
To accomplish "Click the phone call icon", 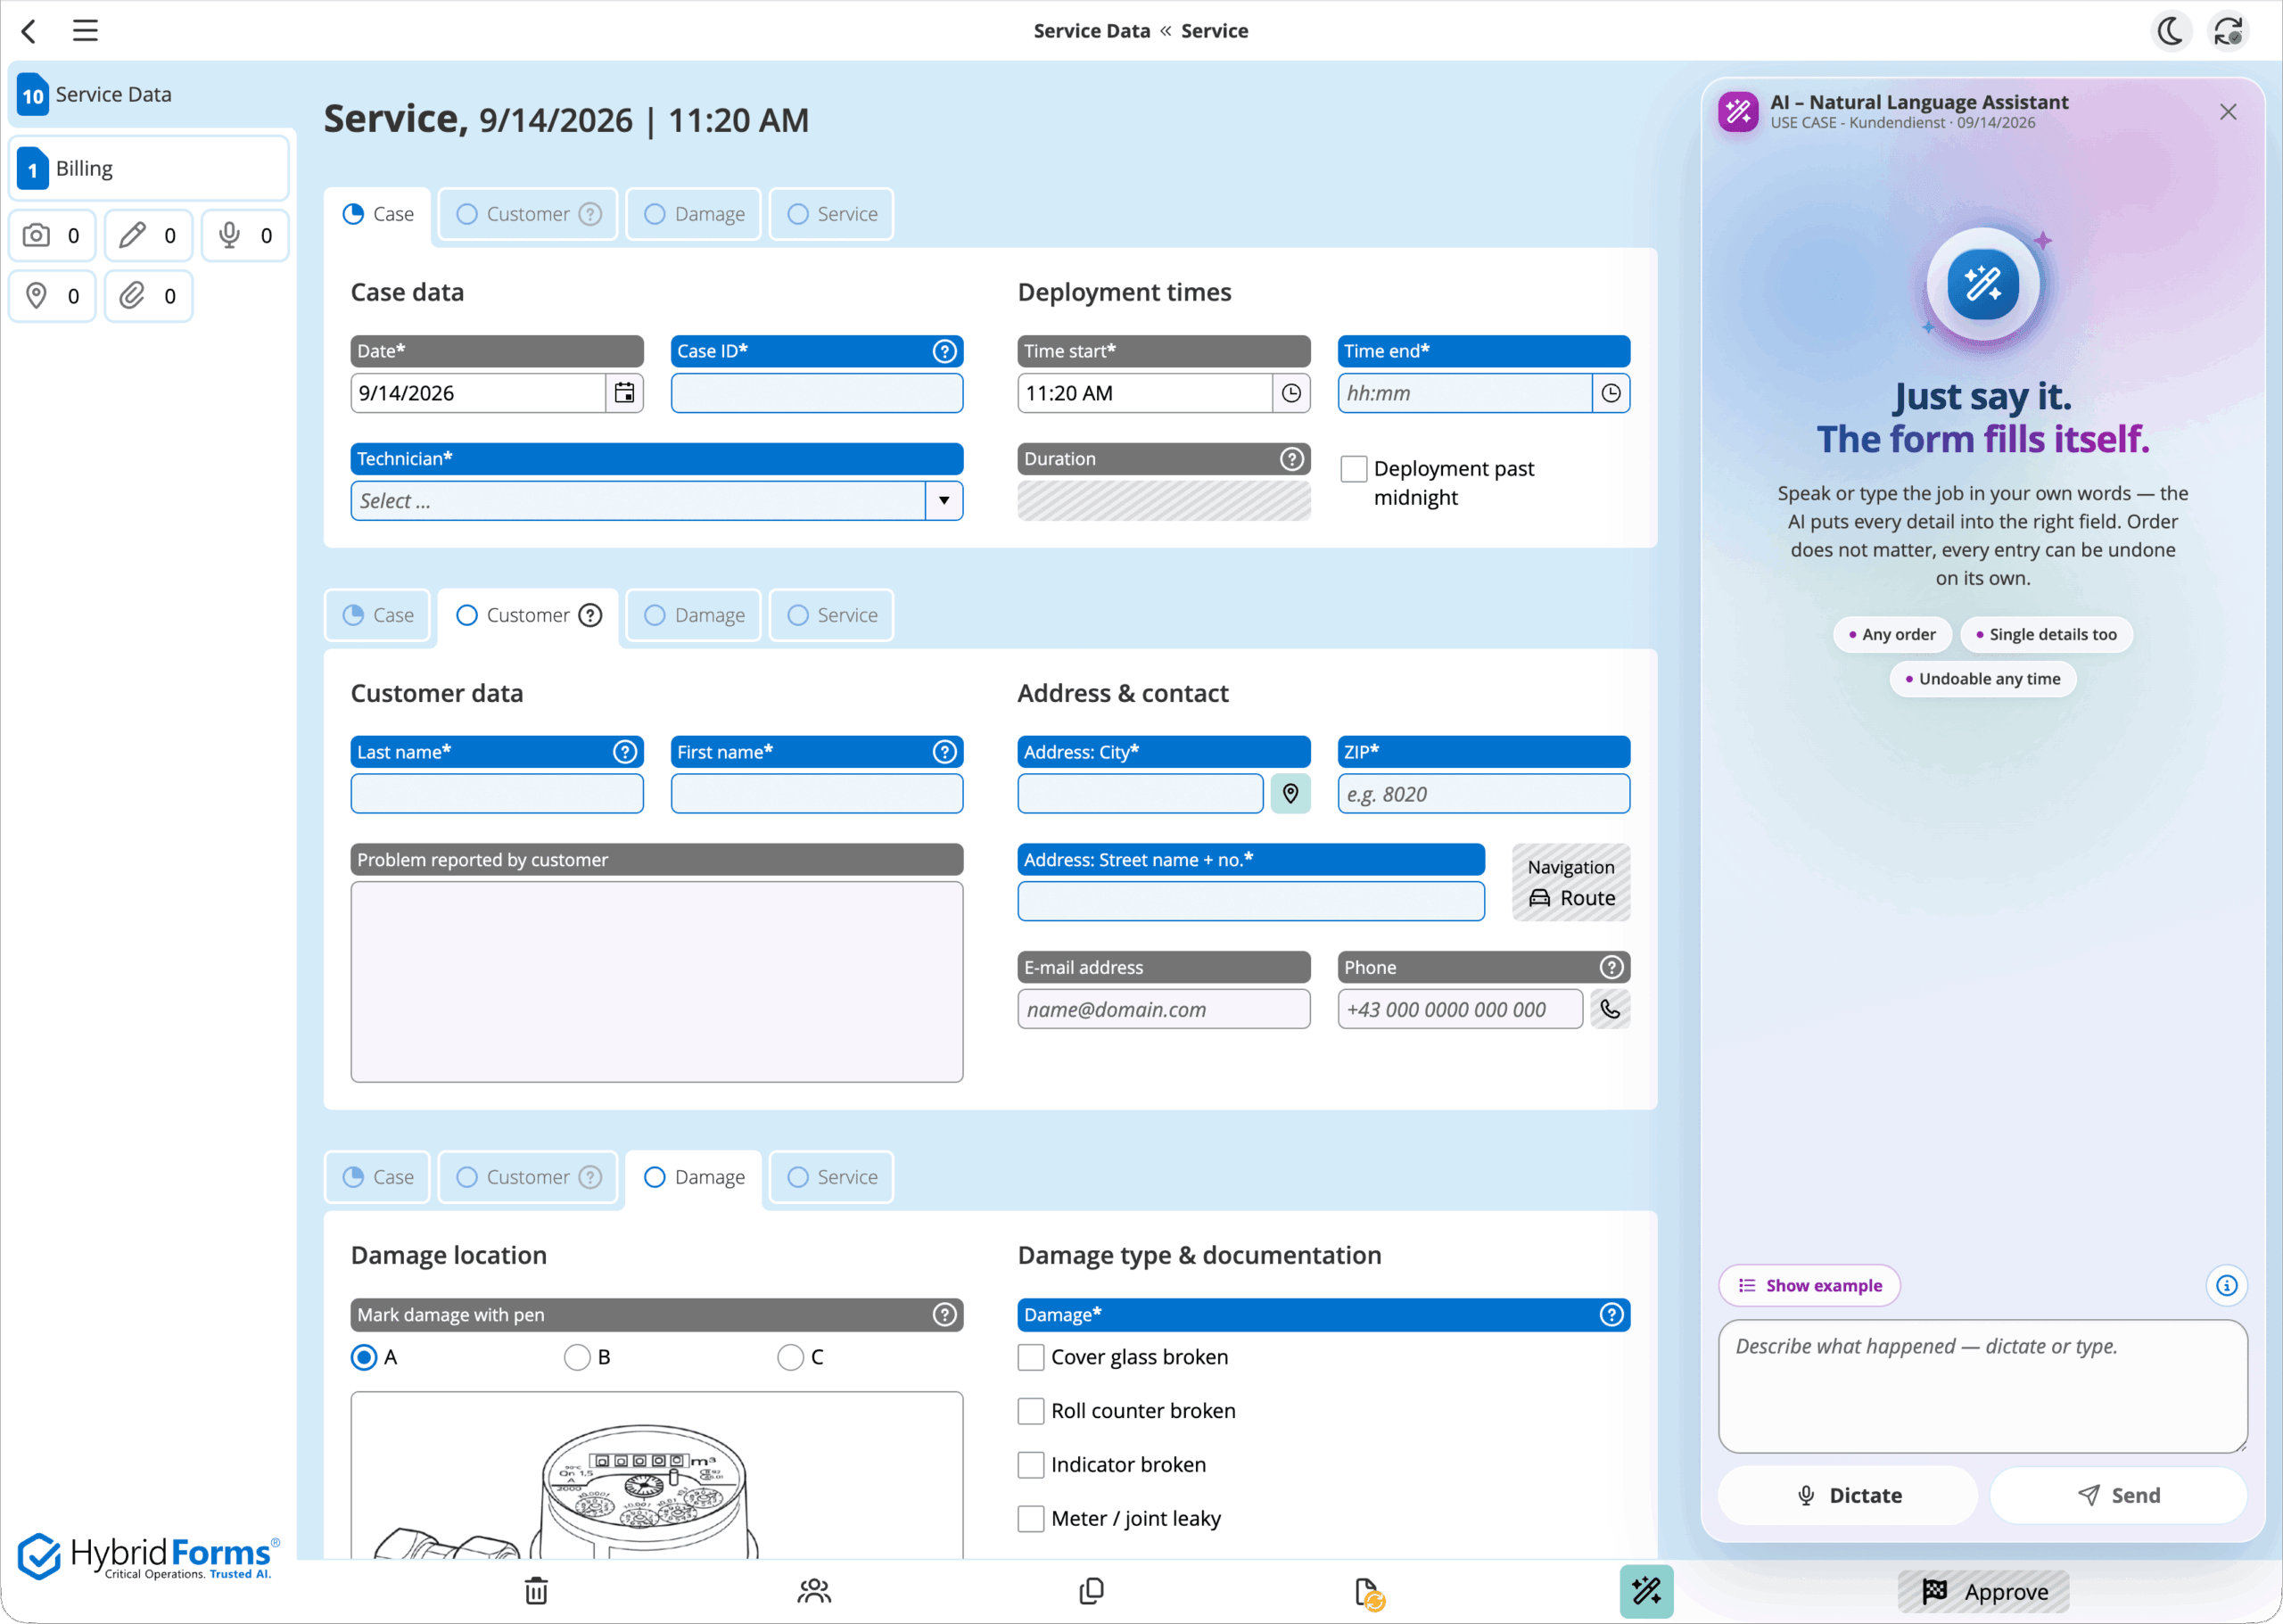I will [1610, 1009].
